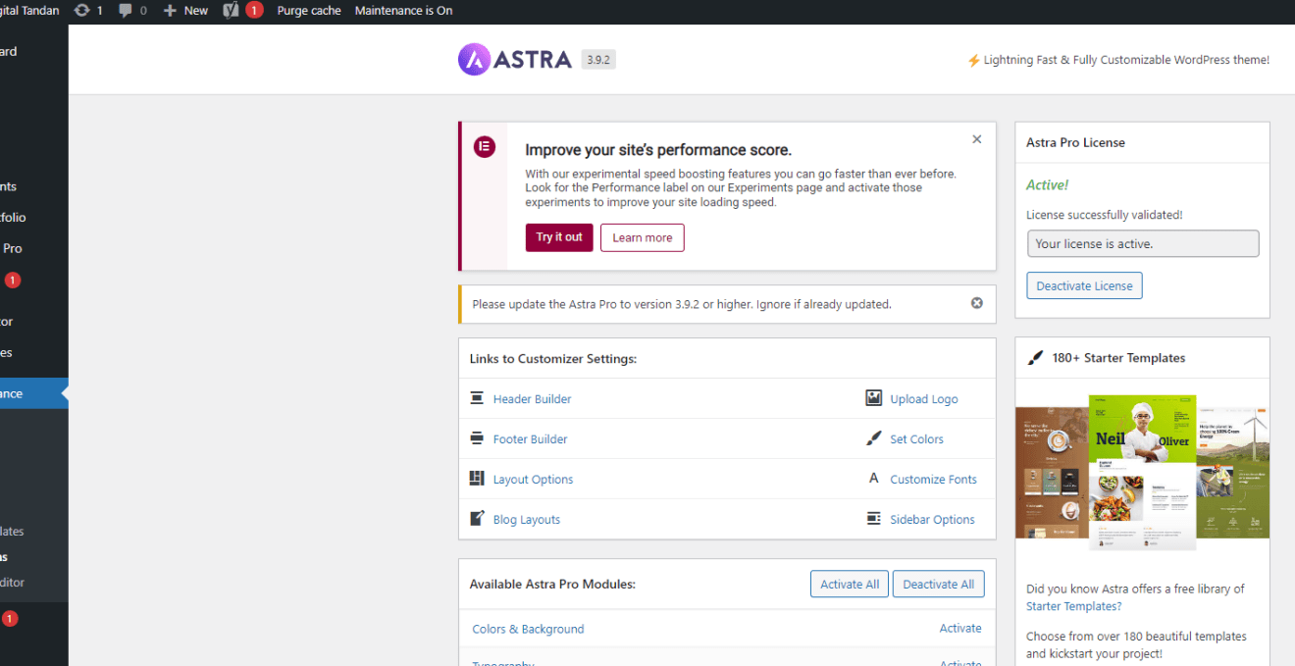The width and height of the screenshot is (1295, 666).
Task: Click the Yoast SEO icon in admin bar
Action: (232, 11)
